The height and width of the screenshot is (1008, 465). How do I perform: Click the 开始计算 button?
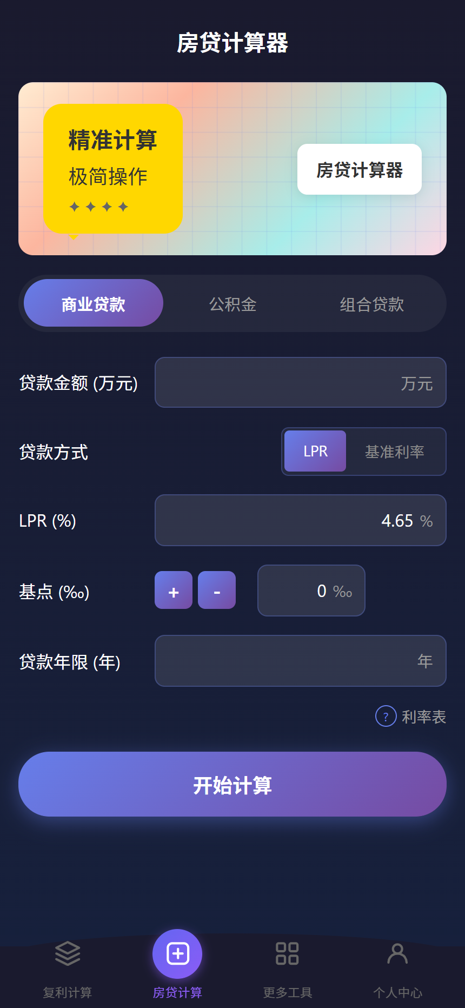click(x=232, y=784)
